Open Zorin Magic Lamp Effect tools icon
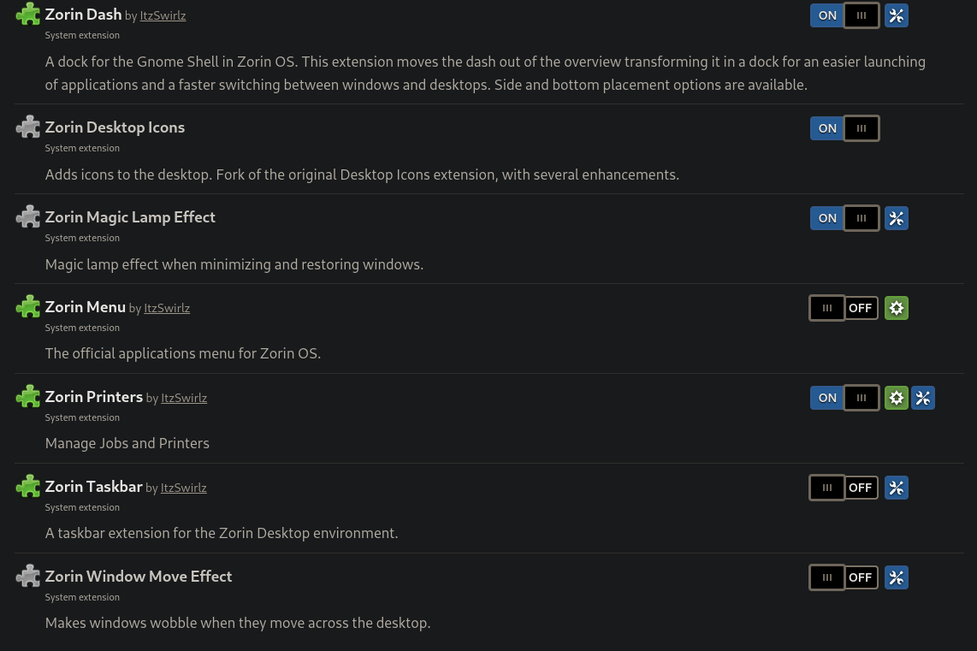 click(x=896, y=218)
